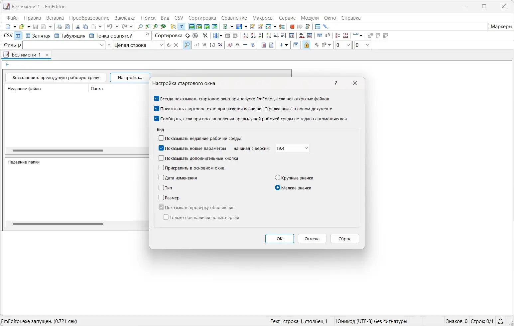Open the version 19.4 dropdown
The width and height of the screenshot is (514, 326).
tap(292, 148)
